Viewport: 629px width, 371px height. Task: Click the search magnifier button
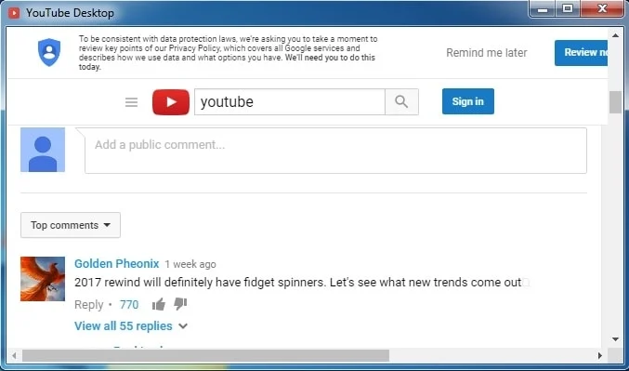pyautogui.click(x=401, y=102)
